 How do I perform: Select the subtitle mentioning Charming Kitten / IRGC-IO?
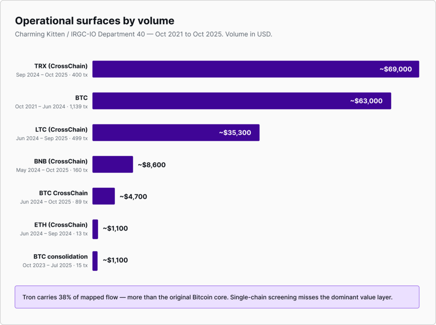pos(143,34)
